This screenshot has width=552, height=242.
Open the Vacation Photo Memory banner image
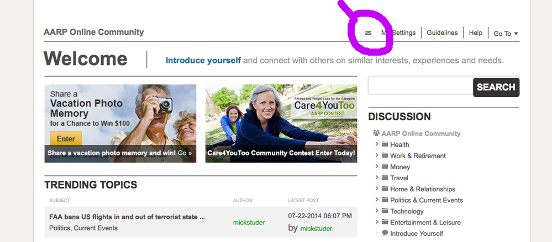120,123
